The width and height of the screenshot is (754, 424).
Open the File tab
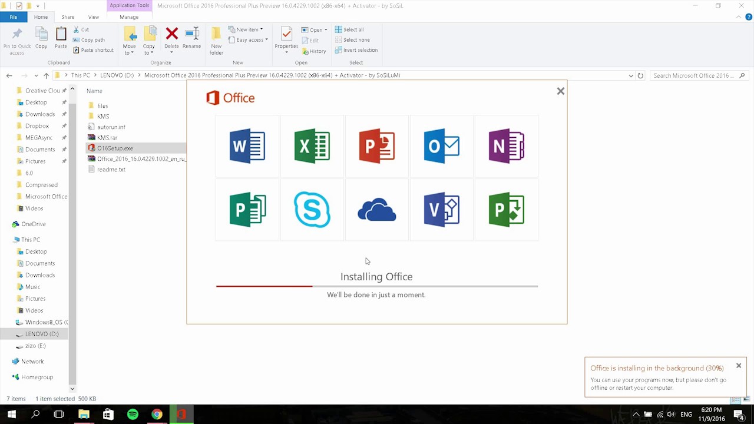coord(13,17)
